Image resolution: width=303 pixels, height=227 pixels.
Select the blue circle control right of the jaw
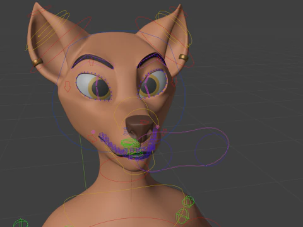click(x=211, y=149)
